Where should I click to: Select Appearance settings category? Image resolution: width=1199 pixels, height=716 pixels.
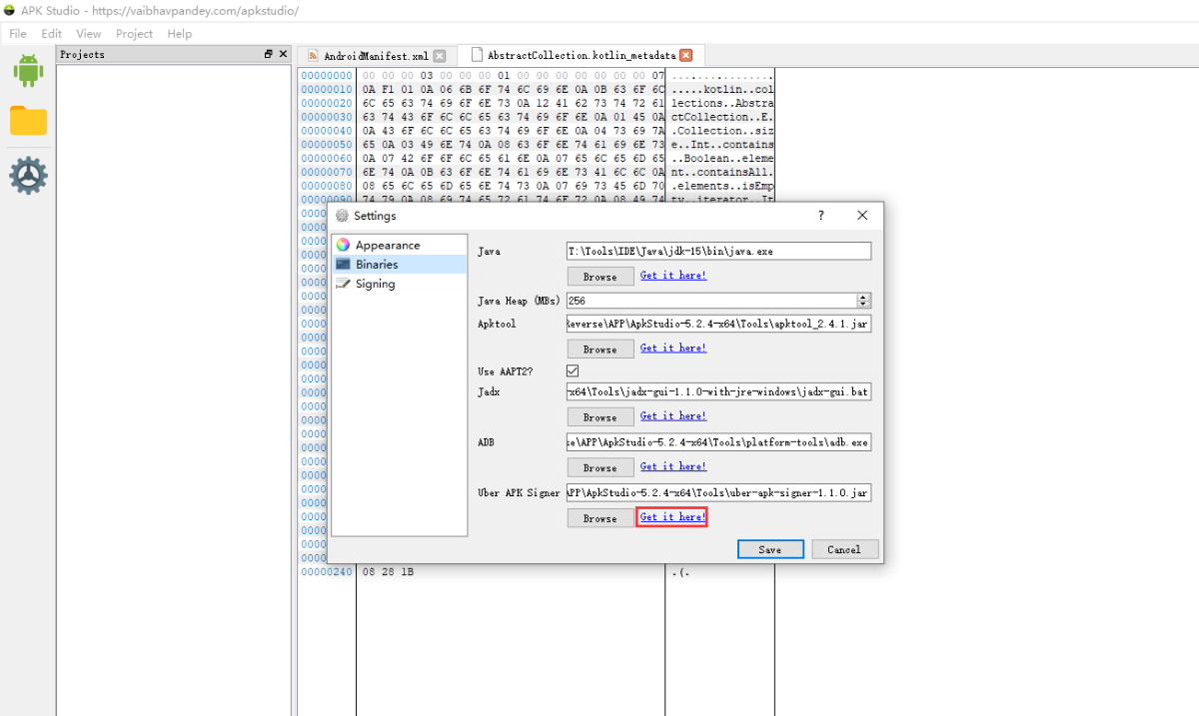click(399, 245)
